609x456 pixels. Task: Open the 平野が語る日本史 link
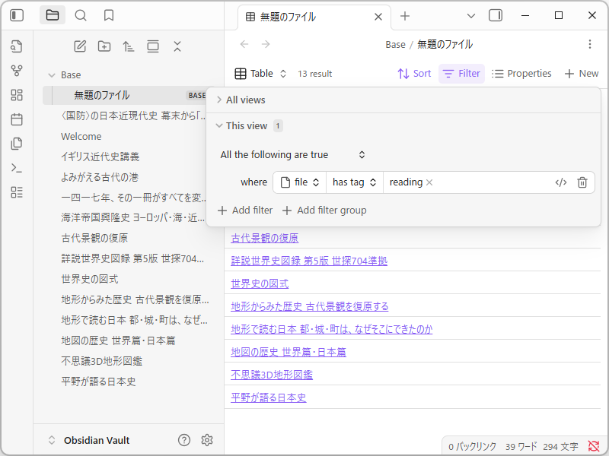(x=267, y=397)
